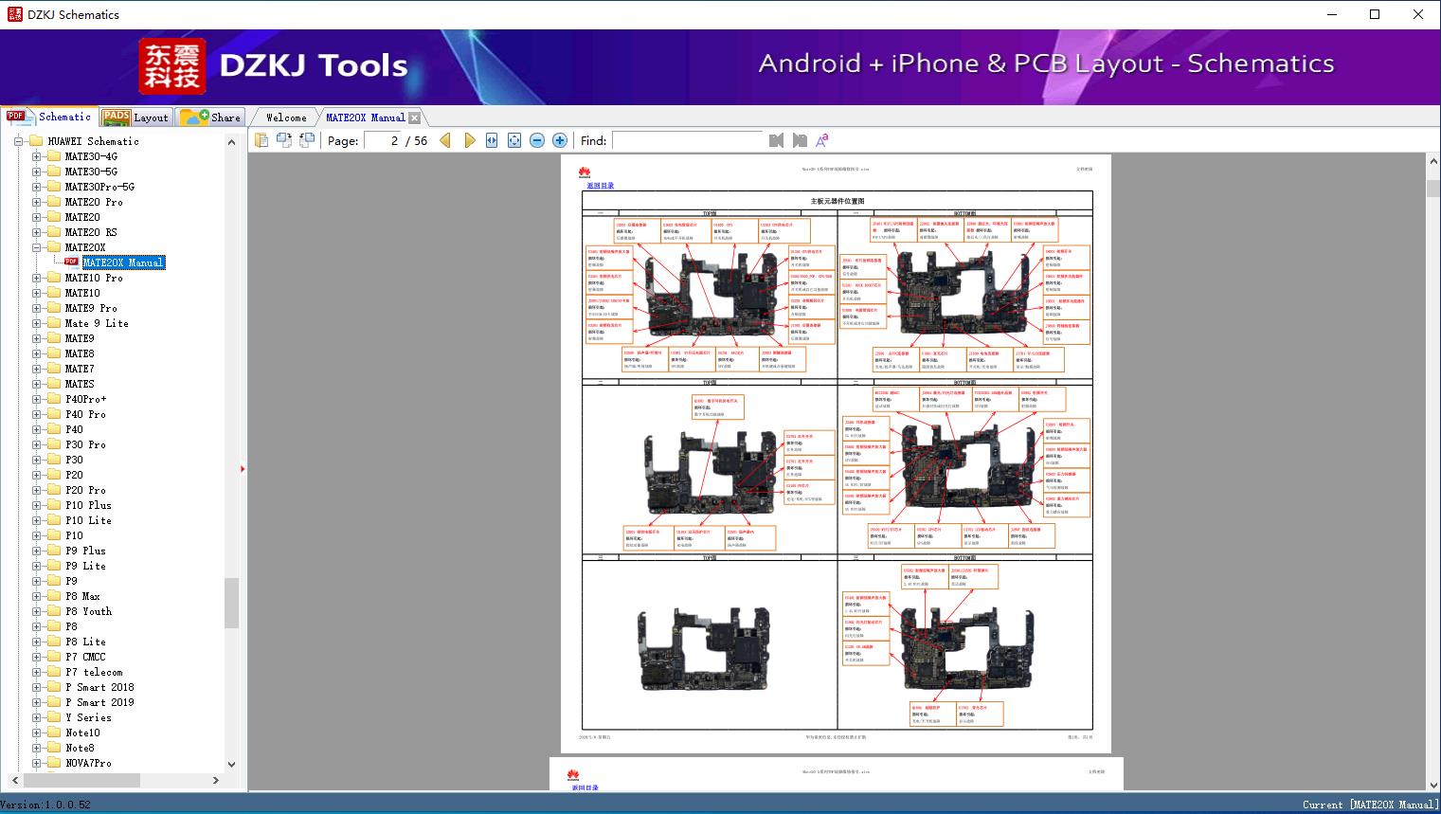Select the Mate 9 Lite folder

(97, 323)
